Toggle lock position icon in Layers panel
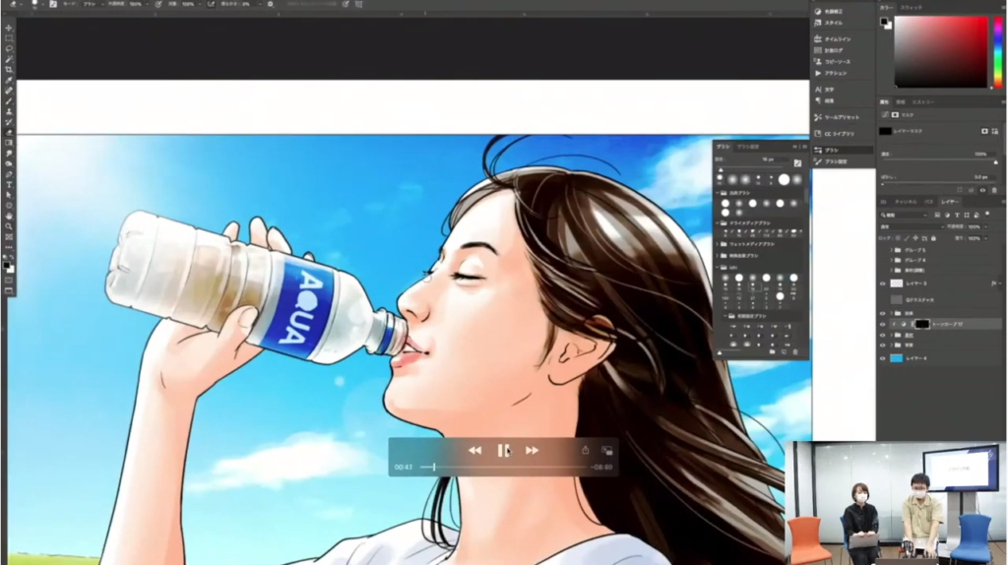1008x565 pixels. [x=915, y=238]
